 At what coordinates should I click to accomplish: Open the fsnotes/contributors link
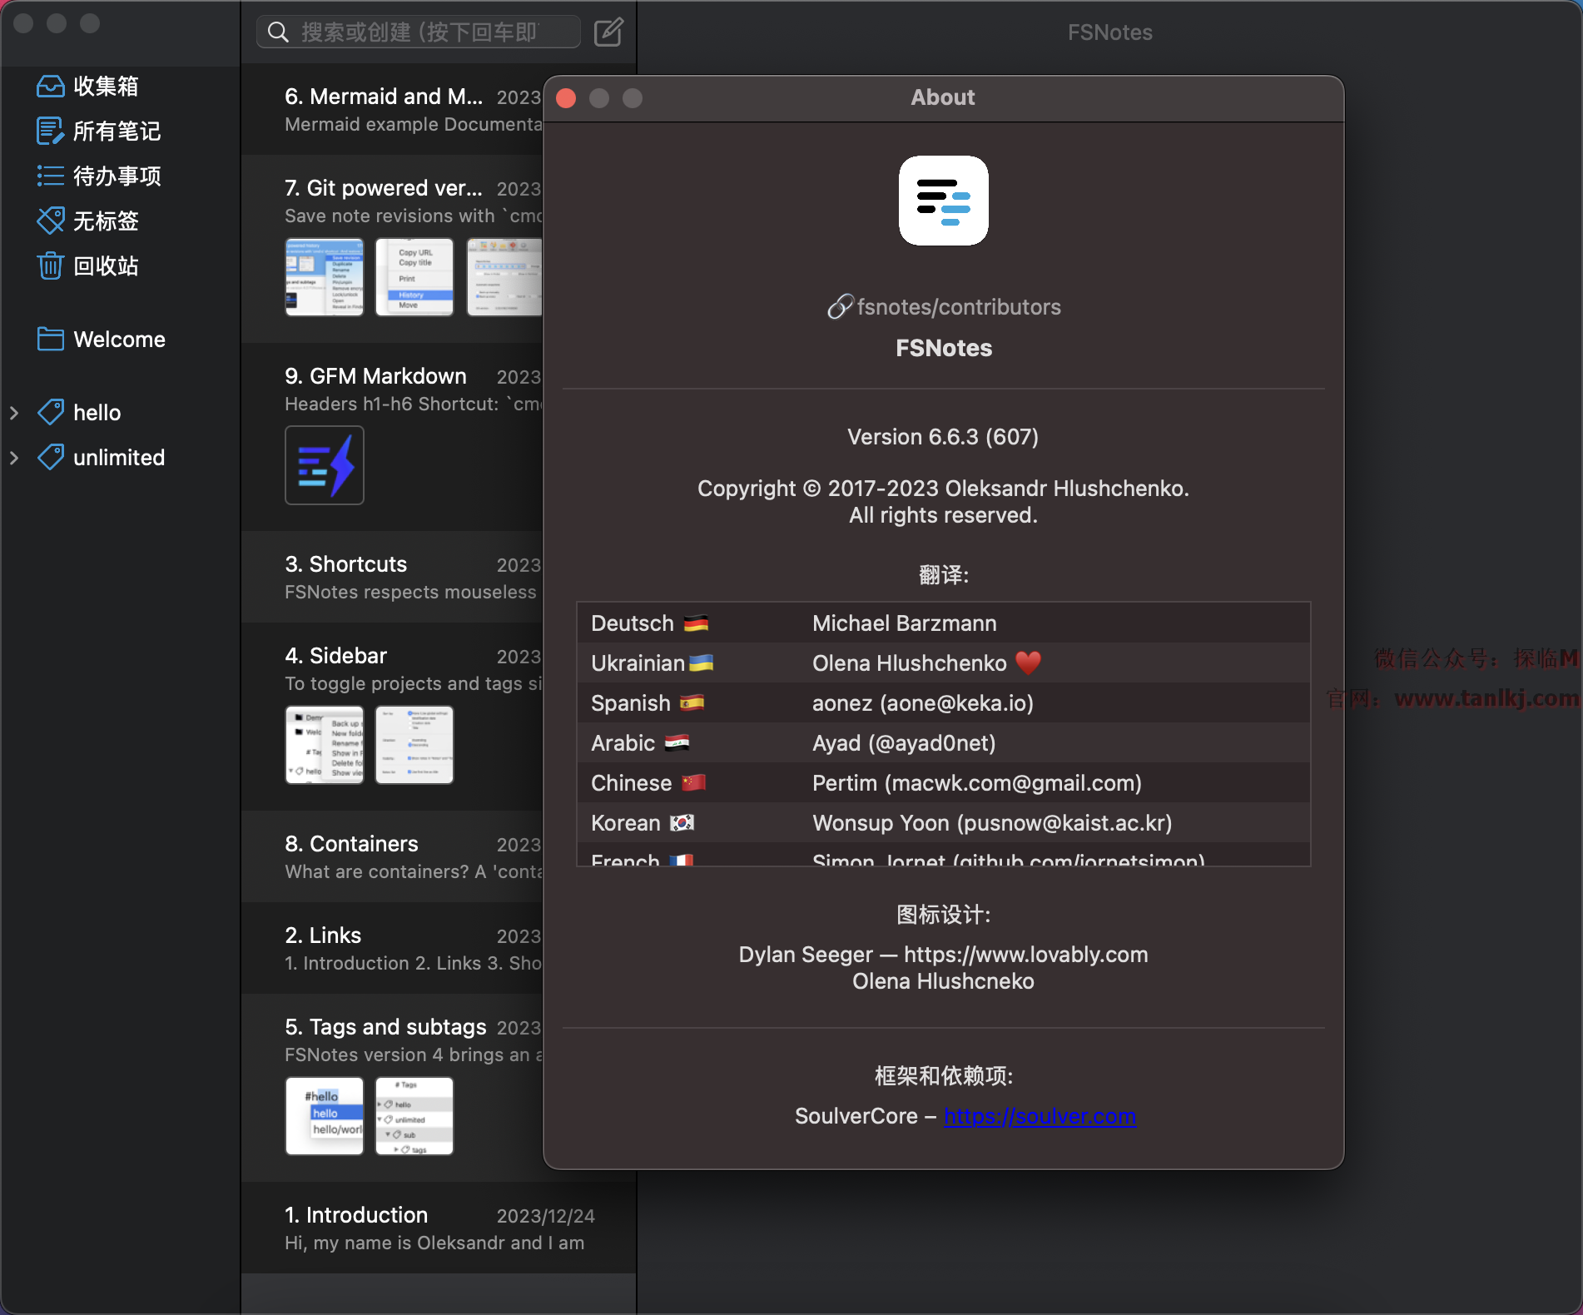[x=959, y=307]
